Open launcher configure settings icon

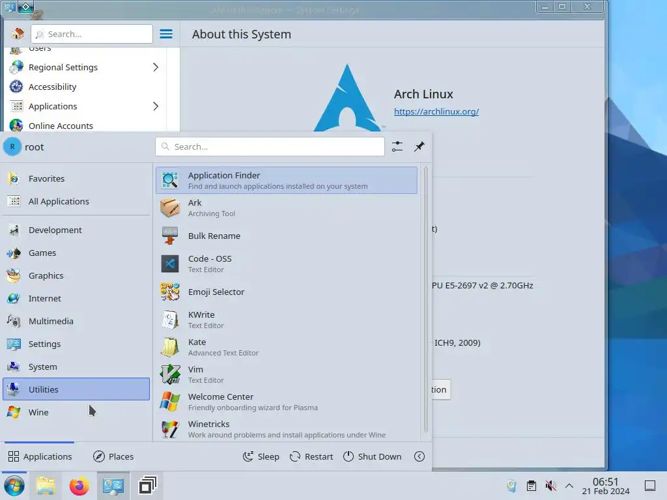(x=397, y=146)
